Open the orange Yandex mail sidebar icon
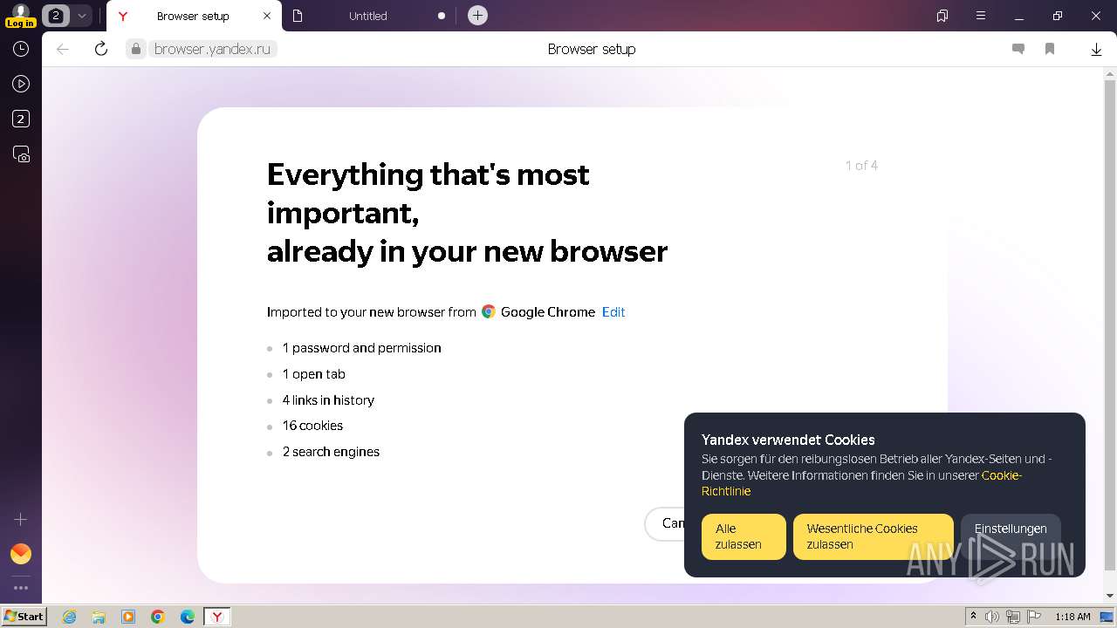This screenshot has width=1117, height=628. [x=21, y=554]
